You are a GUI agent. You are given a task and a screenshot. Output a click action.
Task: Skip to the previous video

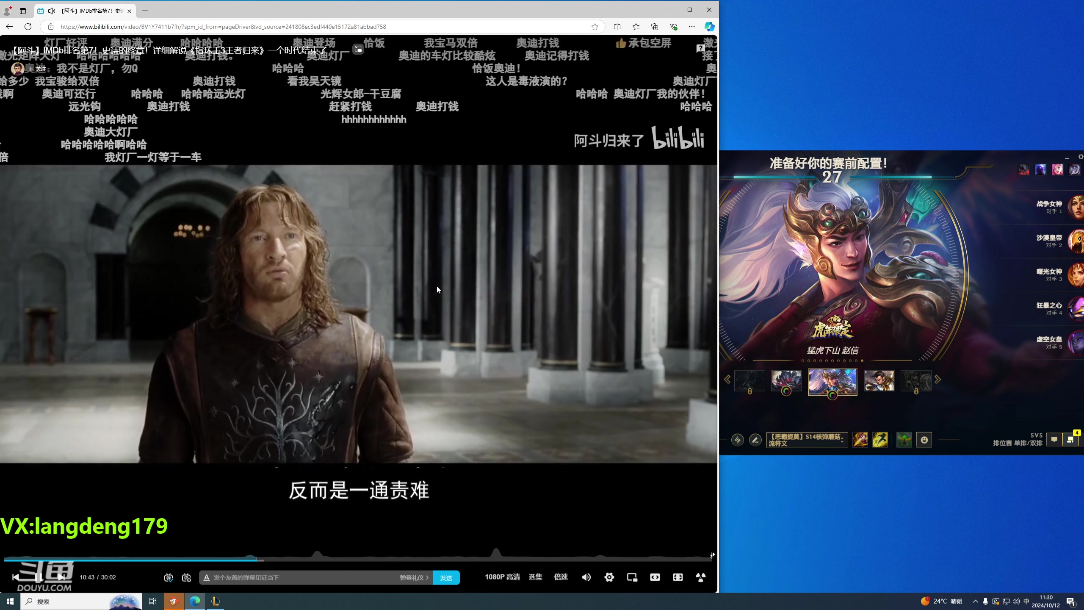point(16,577)
